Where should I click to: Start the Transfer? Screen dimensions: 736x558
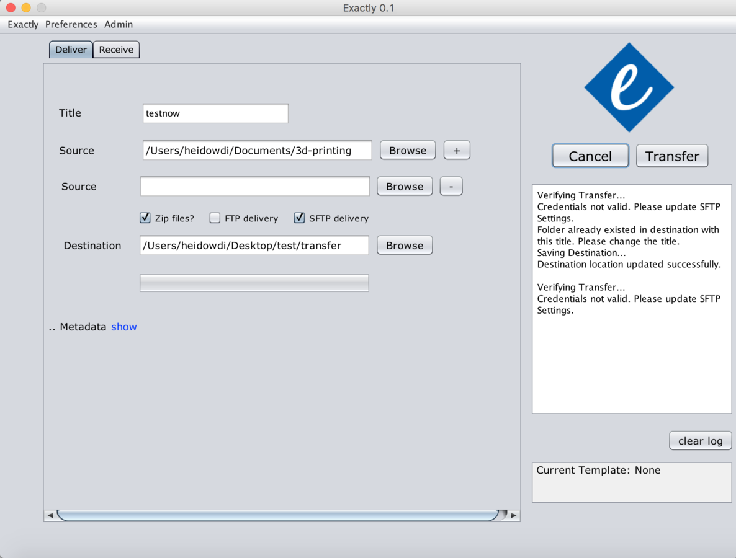[x=672, y=156]
